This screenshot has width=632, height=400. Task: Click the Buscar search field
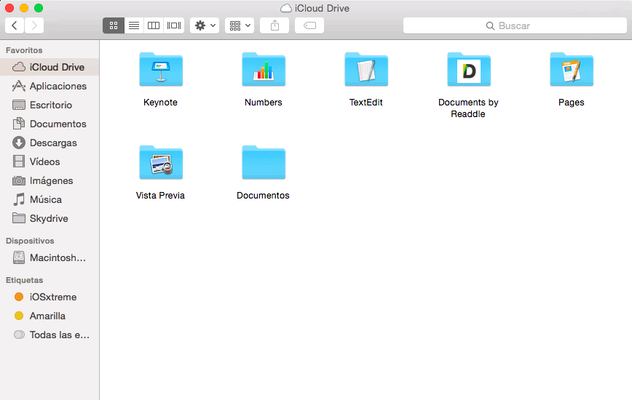[x=515, y=25]
